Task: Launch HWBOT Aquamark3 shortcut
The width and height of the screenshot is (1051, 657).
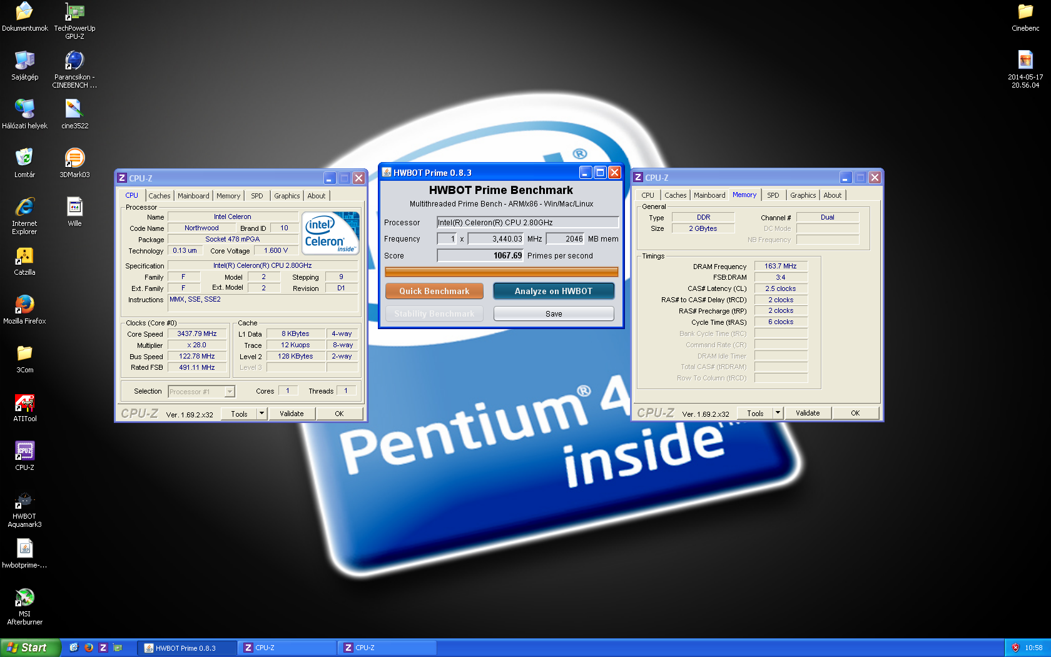Action: pos(24,509)
